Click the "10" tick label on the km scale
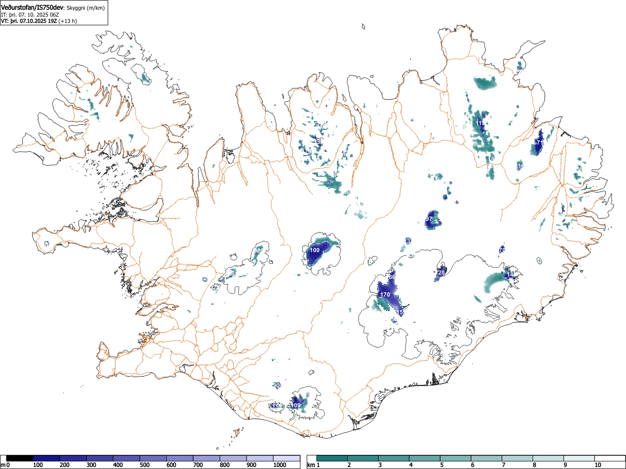Screen dimensions: 626x469 pyautogui.click(x=597, y=465)
